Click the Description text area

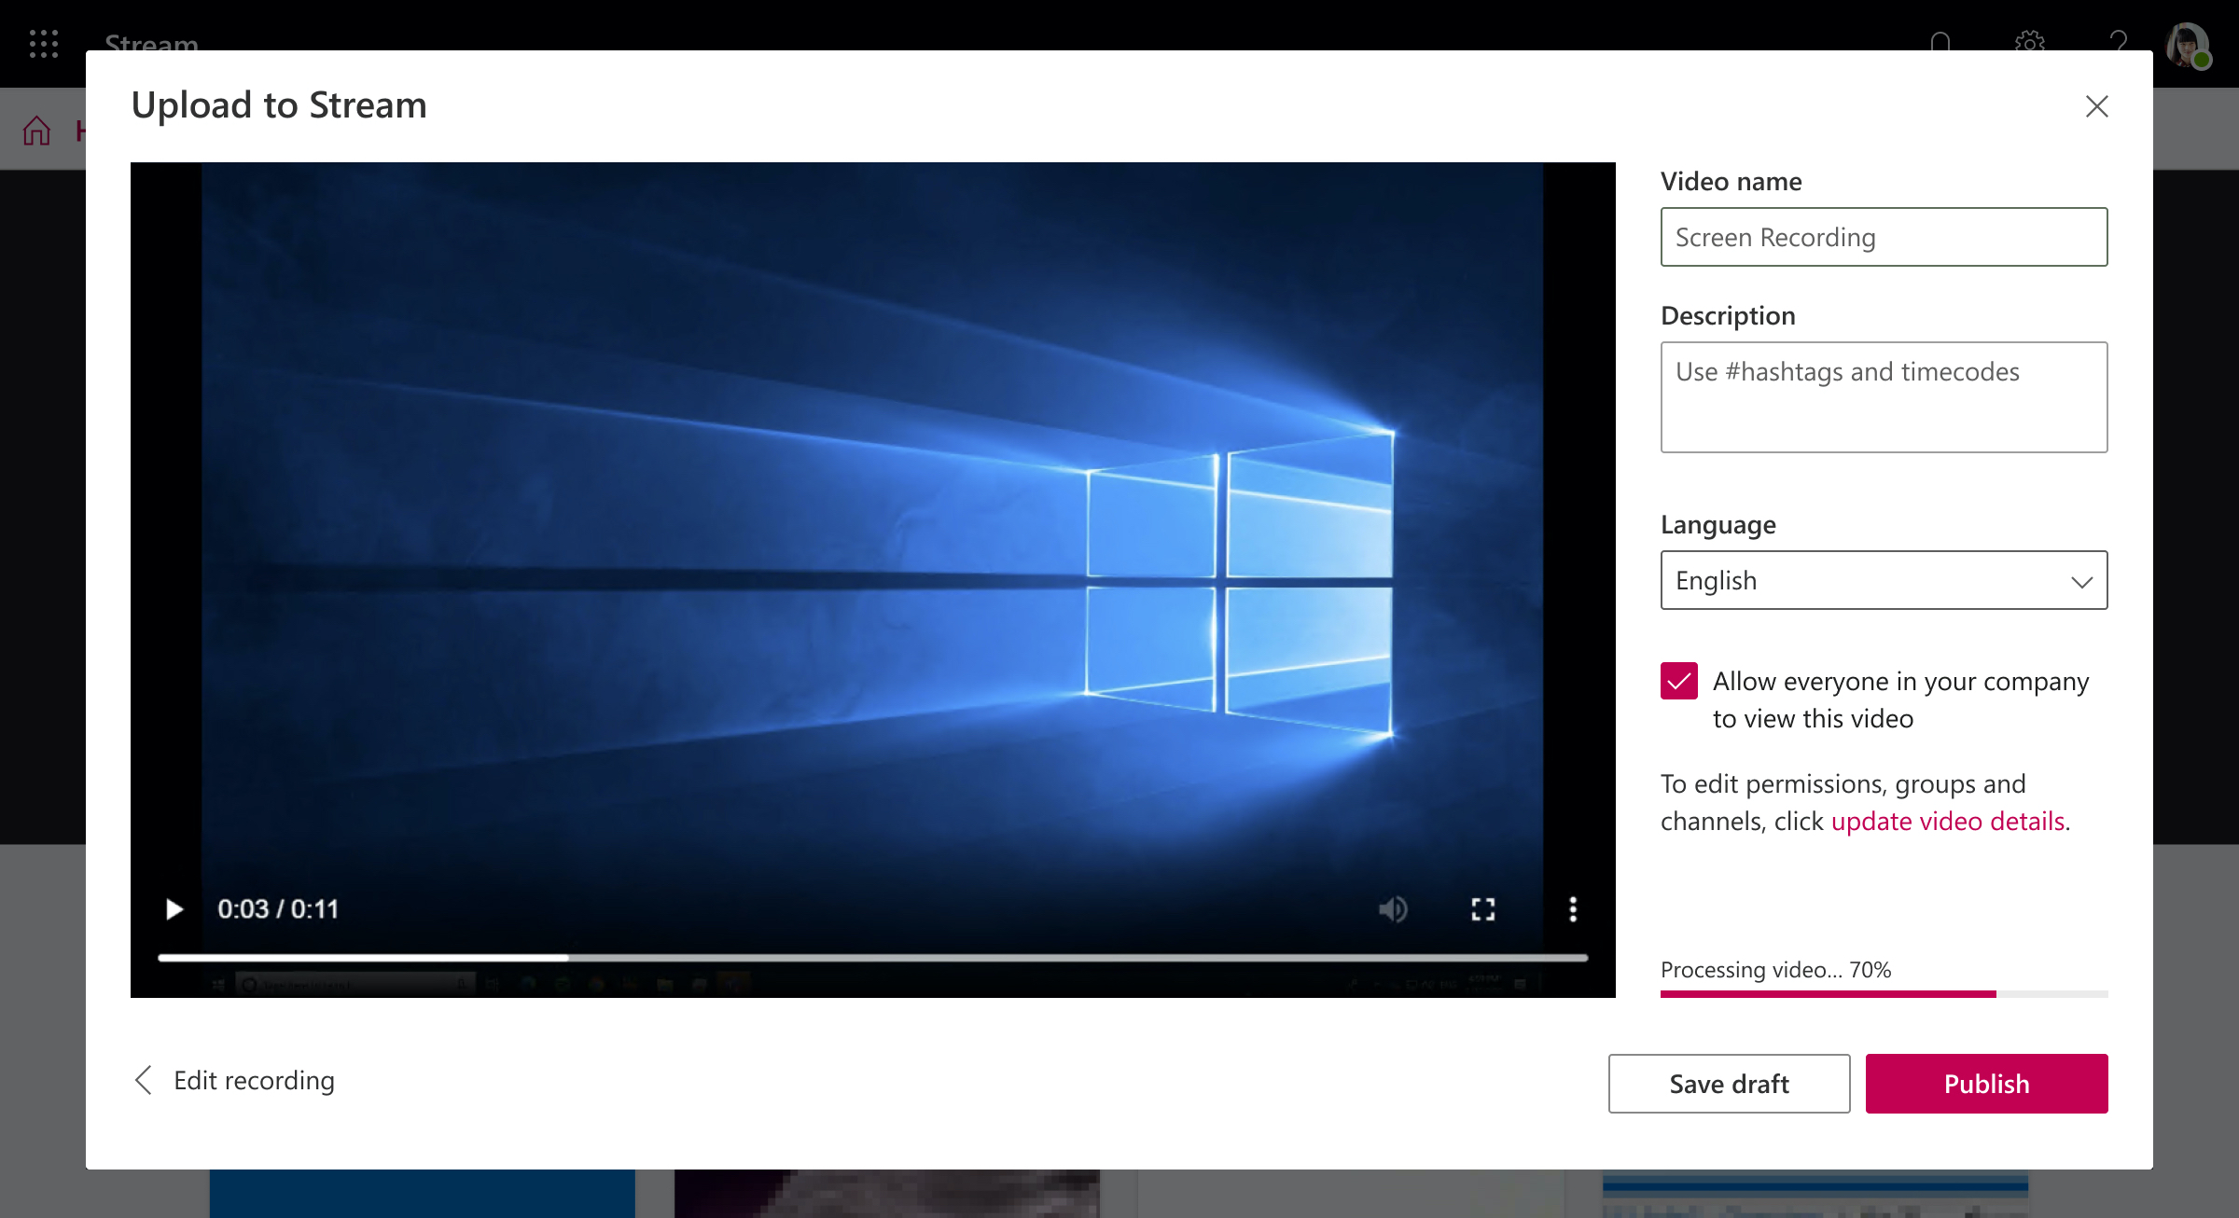click(x=1884, y=397)
